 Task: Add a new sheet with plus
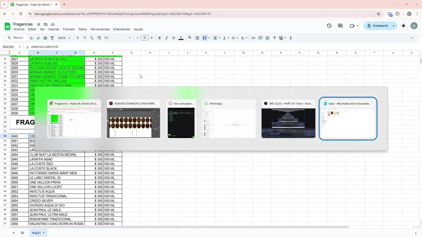[14, 233]
